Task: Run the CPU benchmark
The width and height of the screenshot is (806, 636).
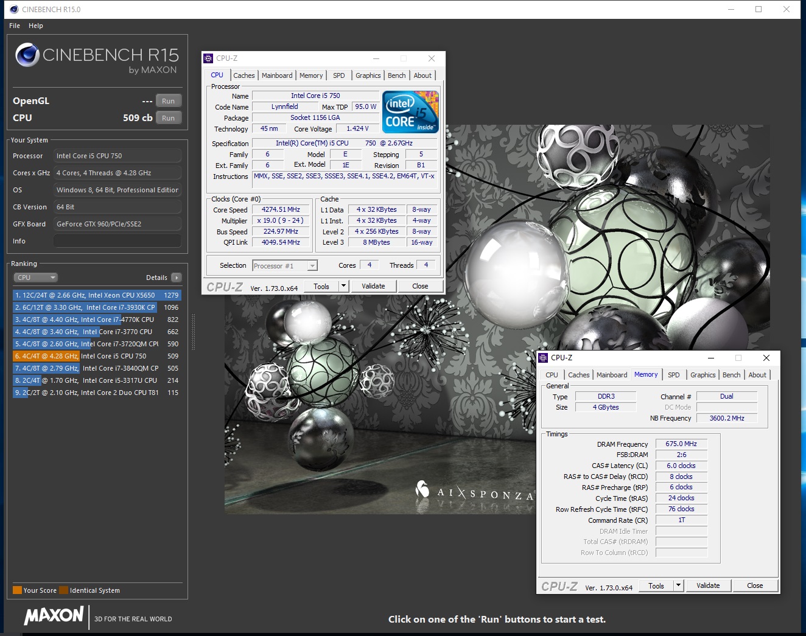Action: click(x=169, y=118)
